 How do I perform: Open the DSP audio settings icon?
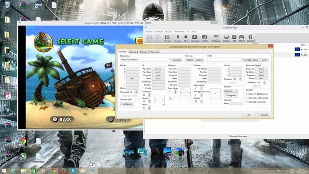pos(234,38)
